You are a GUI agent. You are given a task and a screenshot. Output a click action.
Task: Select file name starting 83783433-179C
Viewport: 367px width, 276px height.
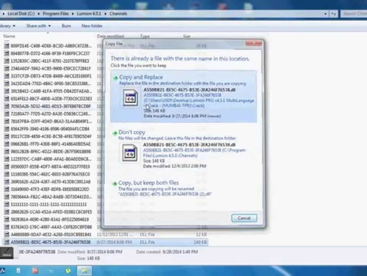click(51, 227)
